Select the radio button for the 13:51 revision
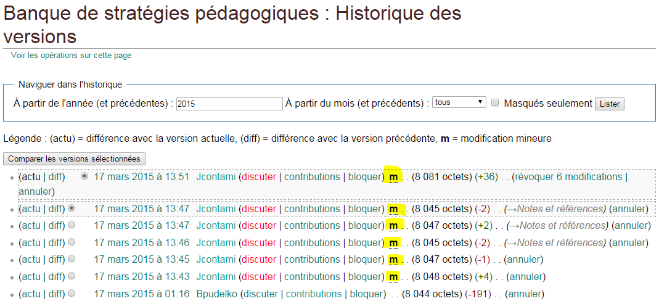This screenshot has width=659, height=301. (x=85, y=176)
